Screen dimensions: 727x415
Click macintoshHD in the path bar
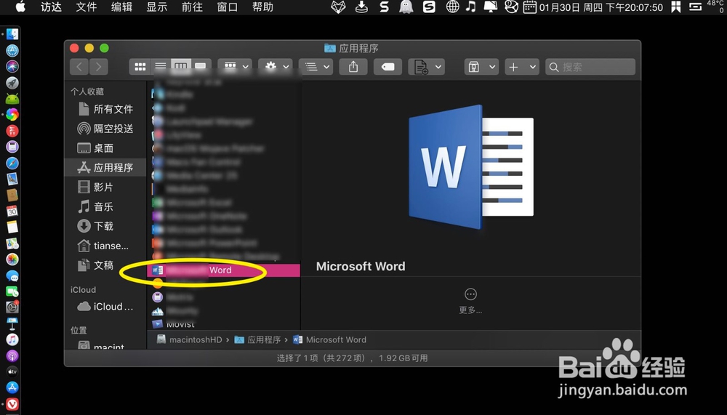click(x=189, y=339)
